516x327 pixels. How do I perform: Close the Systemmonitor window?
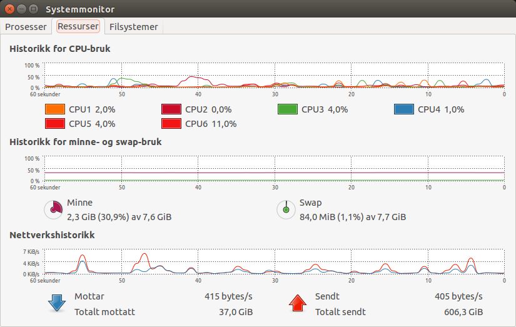pos(9,9)
